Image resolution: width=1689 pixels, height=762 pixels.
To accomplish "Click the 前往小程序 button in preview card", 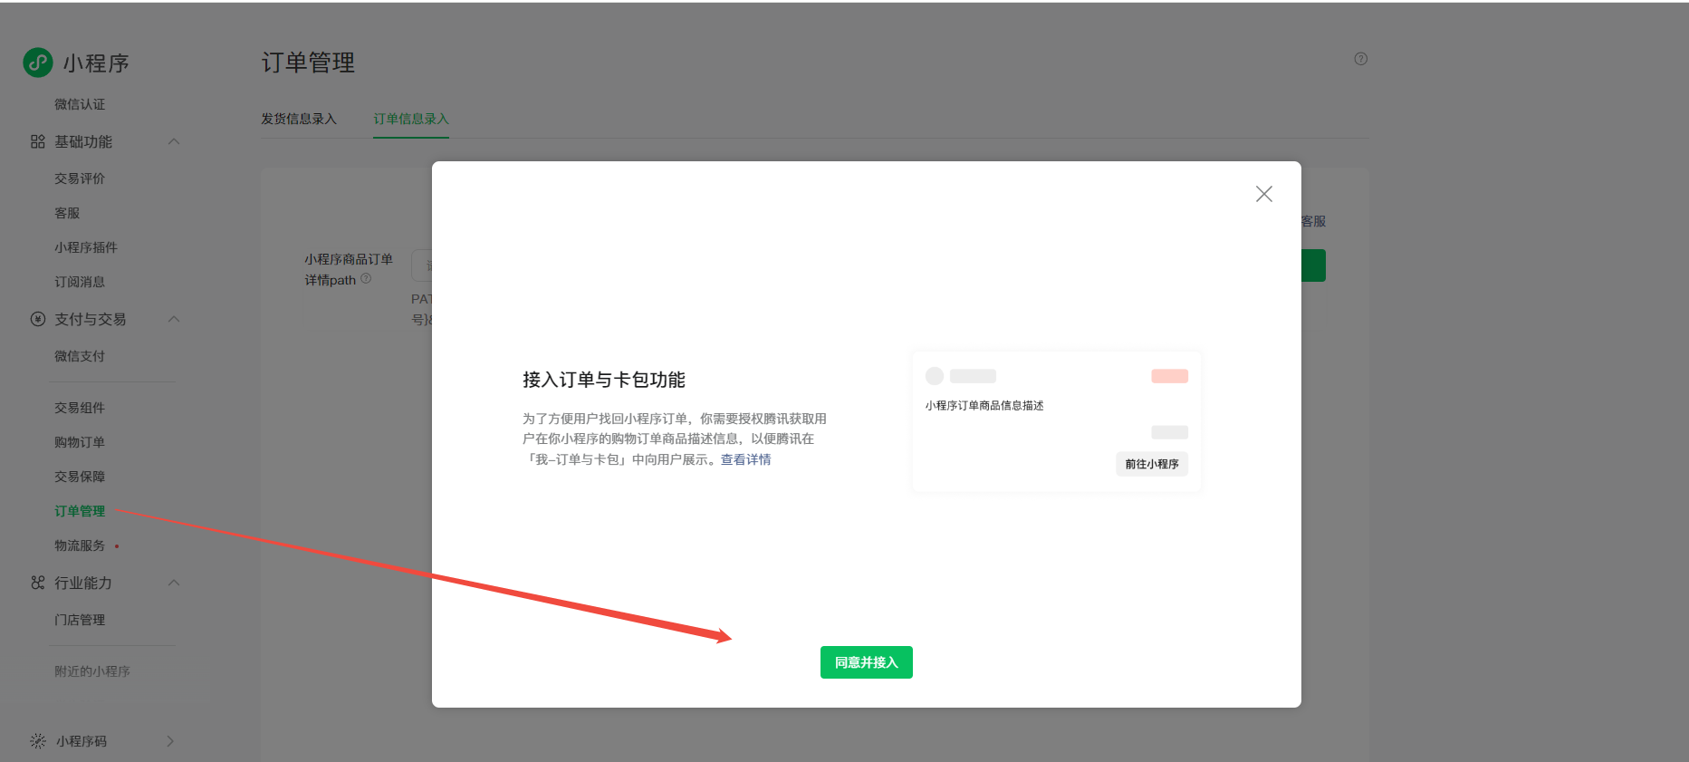I will pos(1152,464).
